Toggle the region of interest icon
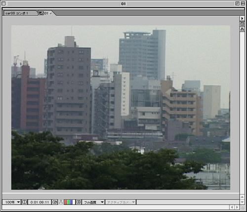247x212 pixels. pyautogui.click(x=79, y=202)
